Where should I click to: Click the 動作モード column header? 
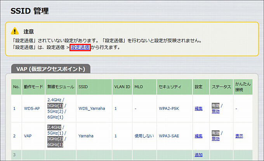point(33,87)
